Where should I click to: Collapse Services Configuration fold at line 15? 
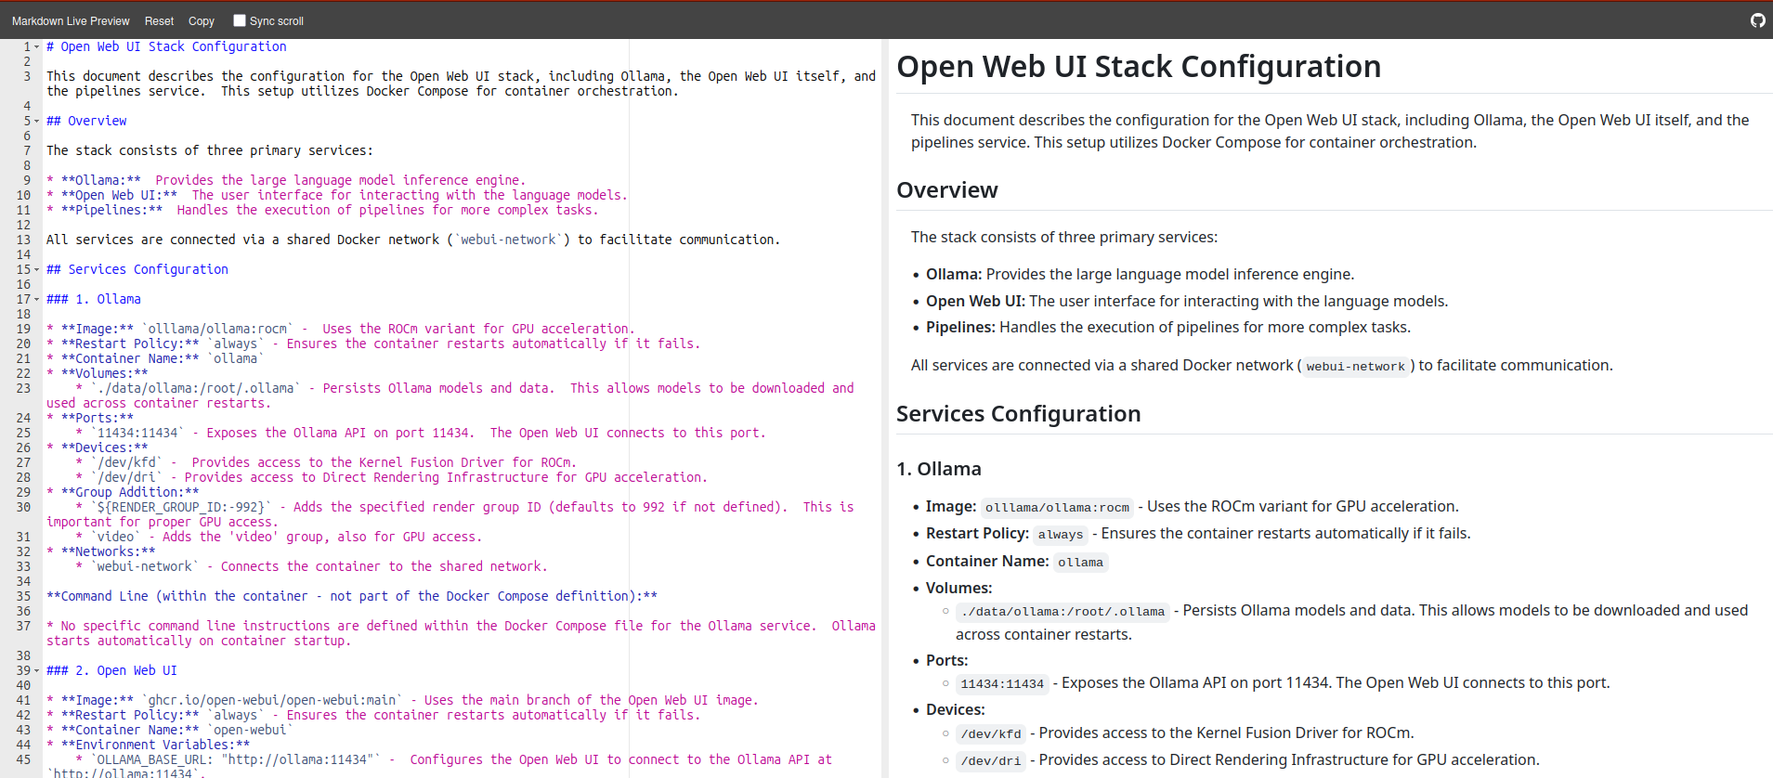coord(37,269)
